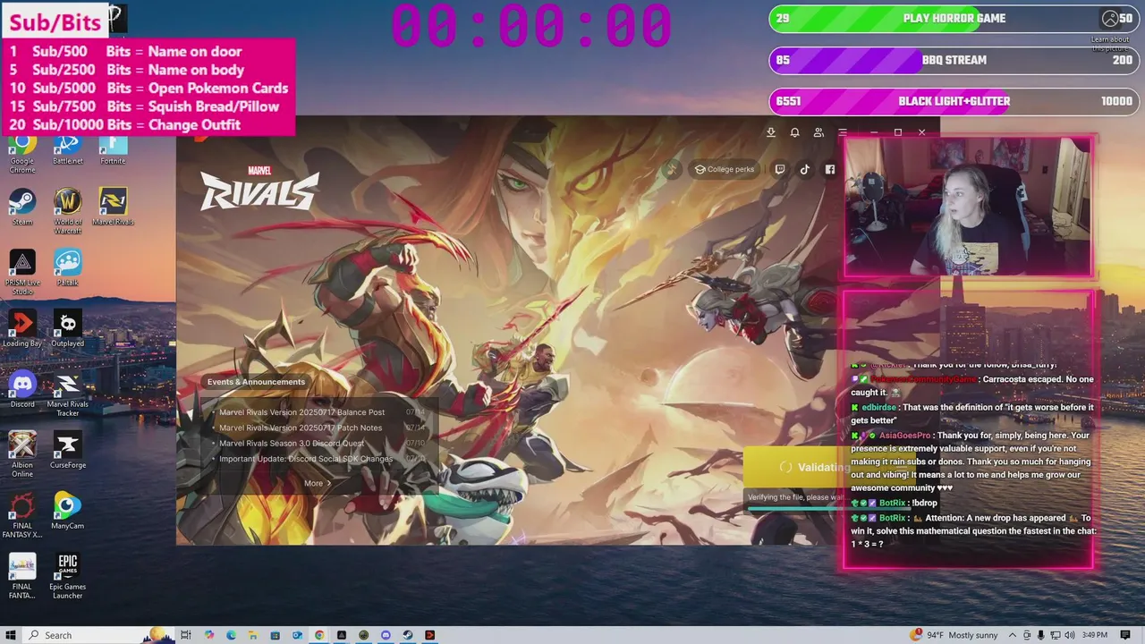Open ManyCam desktop shortcut

(68, 511)
